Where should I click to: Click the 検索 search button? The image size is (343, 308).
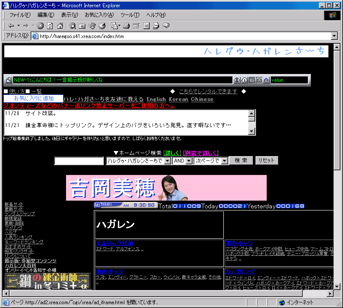tap(241, 160)
